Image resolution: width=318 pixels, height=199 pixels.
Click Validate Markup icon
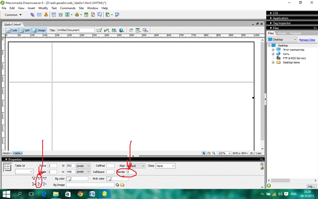tap(106, 30)
